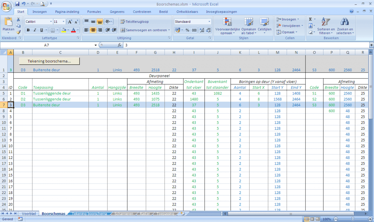The image size is (374, 222).
Task: Open the Name Box dropdown arrow
Action: 96,45
